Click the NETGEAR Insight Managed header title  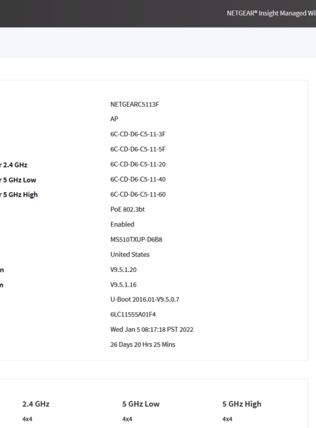coord(271,13)
